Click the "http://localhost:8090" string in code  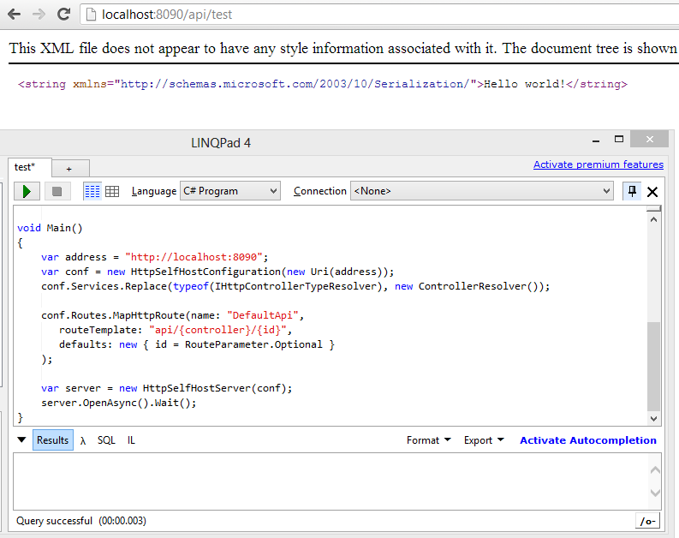pyautogui.click(x=194, y=257)
